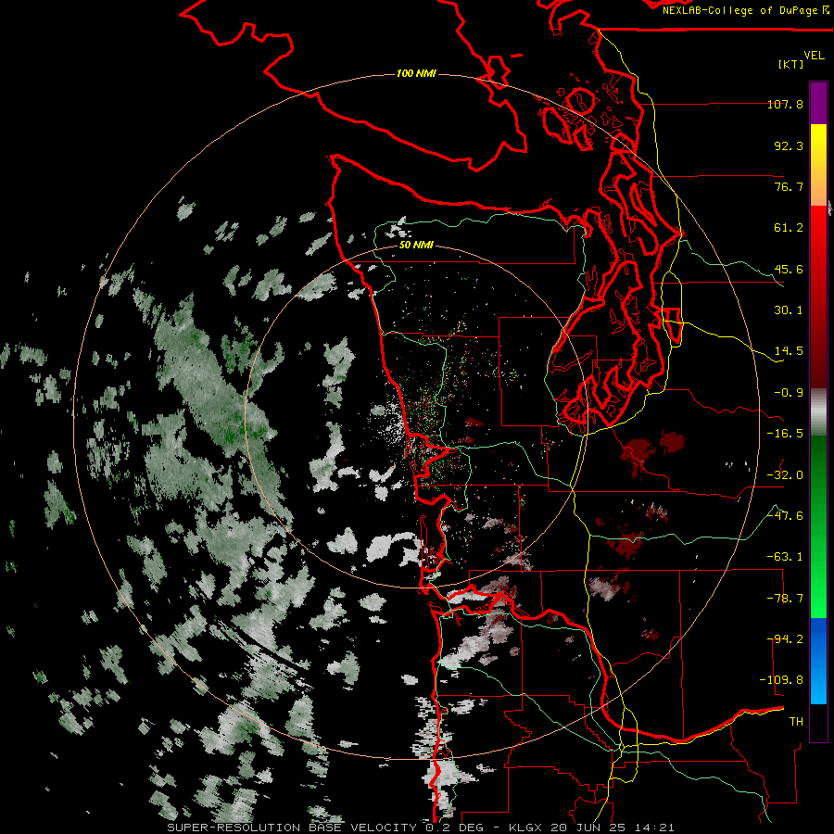Pick the blue band on velocity color bar
This screenshot has width=834, height=834.
click(x=818, y=661)
